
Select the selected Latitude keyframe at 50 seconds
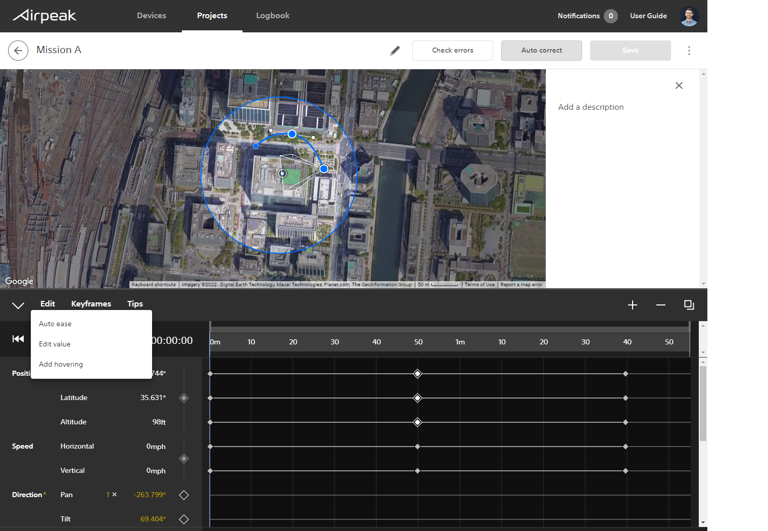tap(417, 398)
